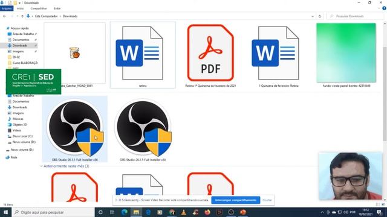Viewport: 387px width, 217px height.
Task: Open Task View on the taskbar
Action: pos(112,212)
